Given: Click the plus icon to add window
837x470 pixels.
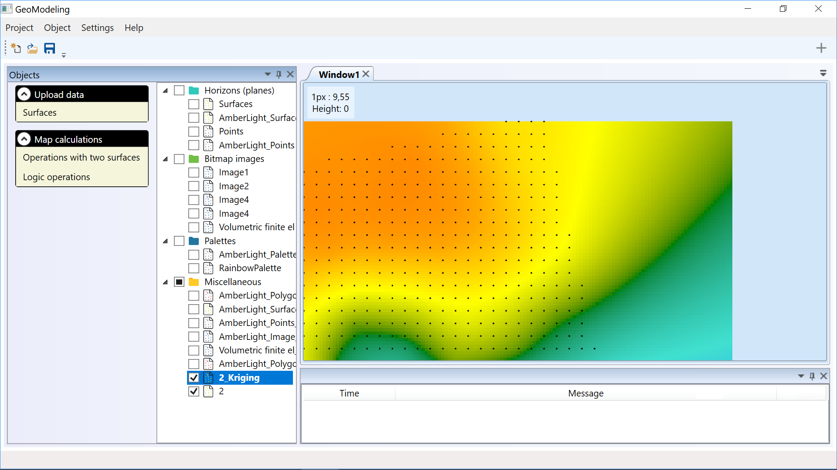Looking at the screenshot, I should coord(821,48).
